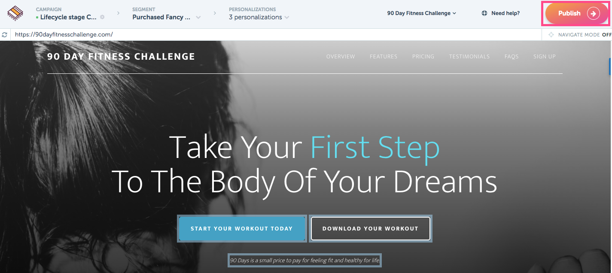Reload the page preview with refresh icon
This screenshot has width=612, height=273.
click(5, 34)
